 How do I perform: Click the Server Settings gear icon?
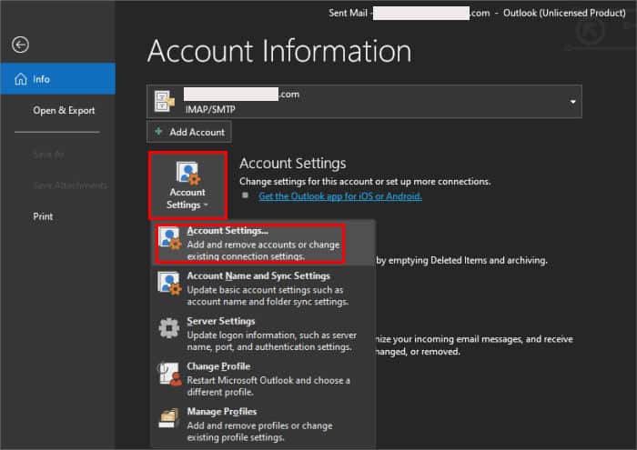[169, 328]
